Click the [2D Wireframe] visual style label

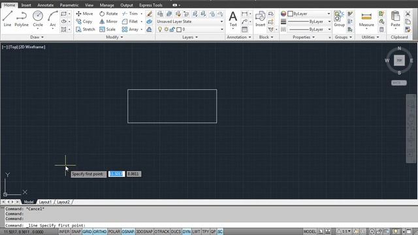[x=32, y=47]
